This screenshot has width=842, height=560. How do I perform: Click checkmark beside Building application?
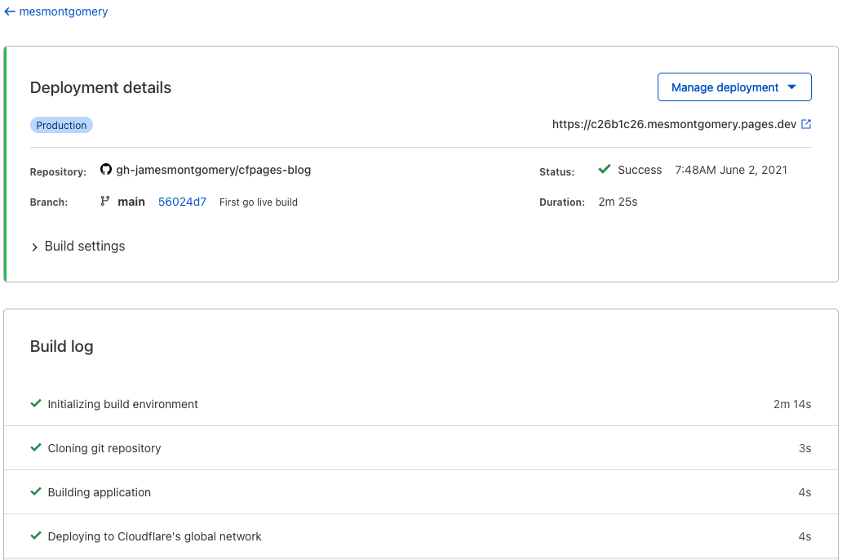[36, 491]
